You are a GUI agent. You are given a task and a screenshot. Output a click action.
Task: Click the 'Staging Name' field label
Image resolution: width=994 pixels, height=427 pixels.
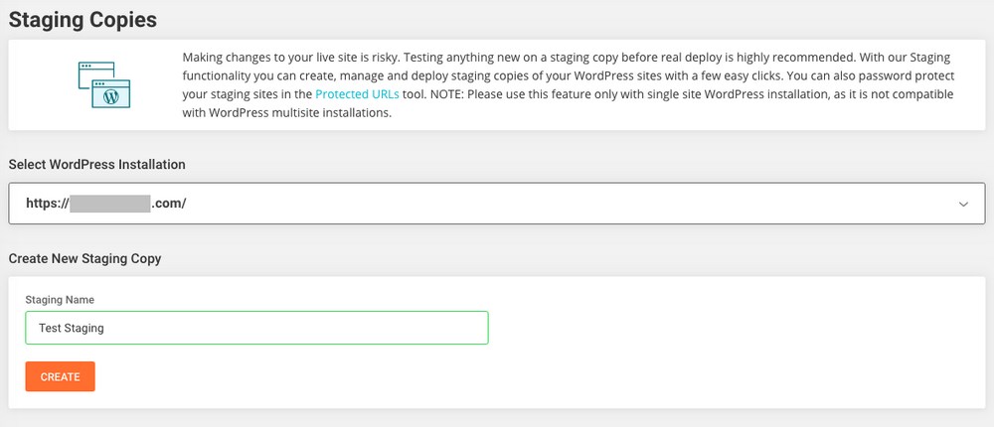[x=60, y=300]
